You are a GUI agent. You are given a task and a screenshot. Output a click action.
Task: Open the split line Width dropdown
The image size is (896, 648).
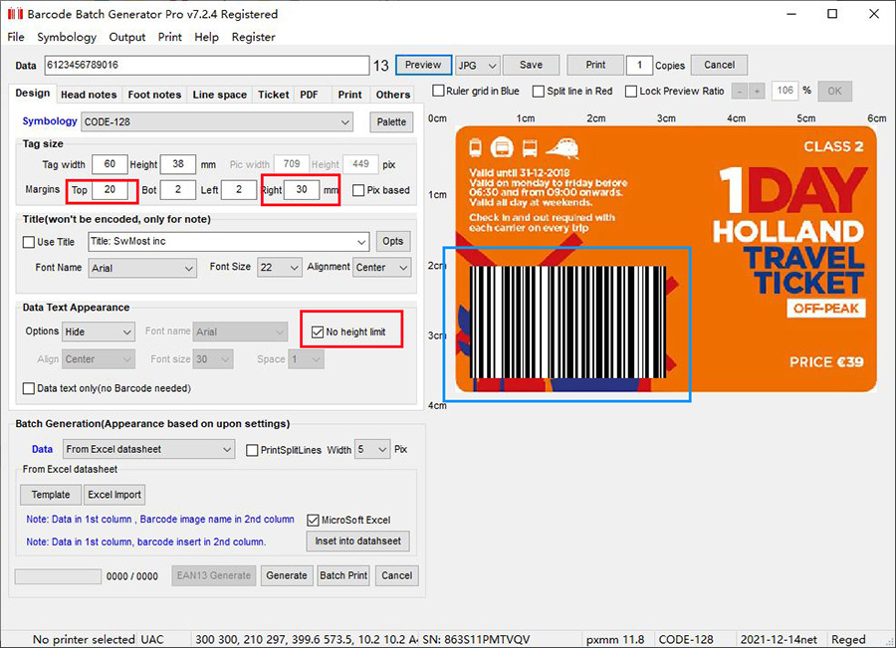point(372,450)
